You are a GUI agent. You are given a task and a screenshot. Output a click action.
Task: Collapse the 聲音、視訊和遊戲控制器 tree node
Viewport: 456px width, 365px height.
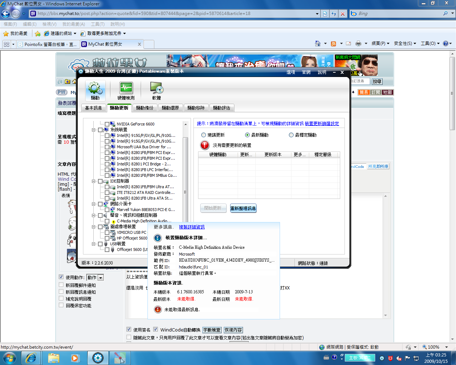pyautogui.click(x=94, y=215)
